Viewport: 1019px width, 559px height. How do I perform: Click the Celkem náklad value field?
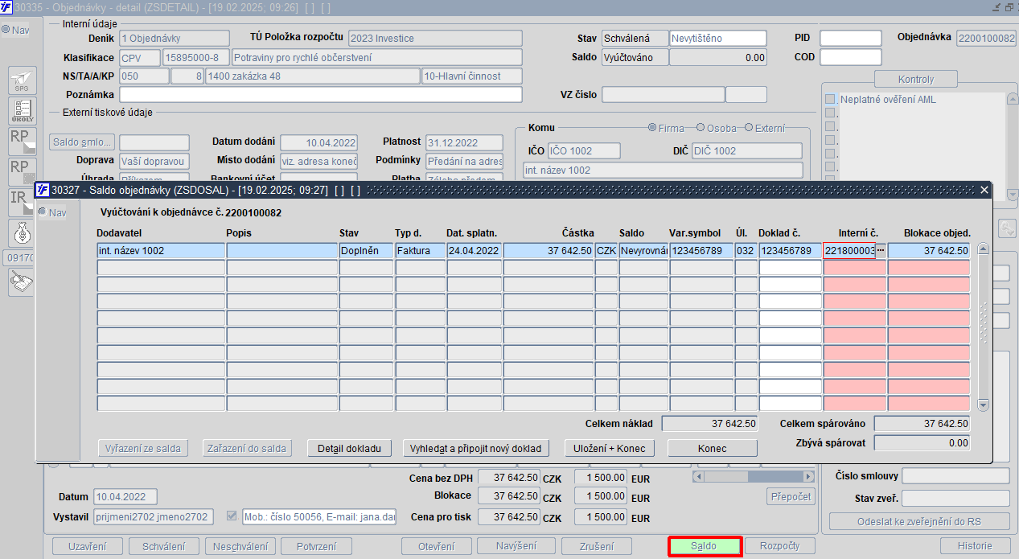pyautogui.click(x=709, y=423)
